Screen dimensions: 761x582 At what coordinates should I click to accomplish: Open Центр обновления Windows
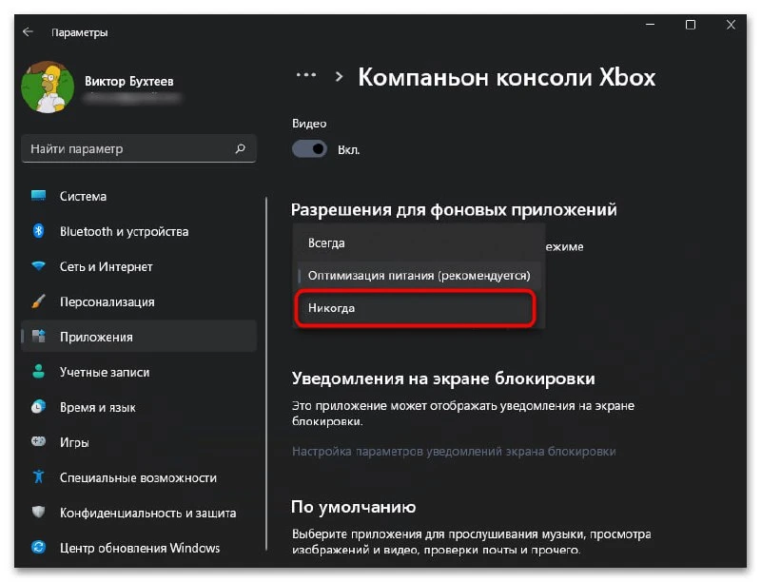(x=139, y=548)
